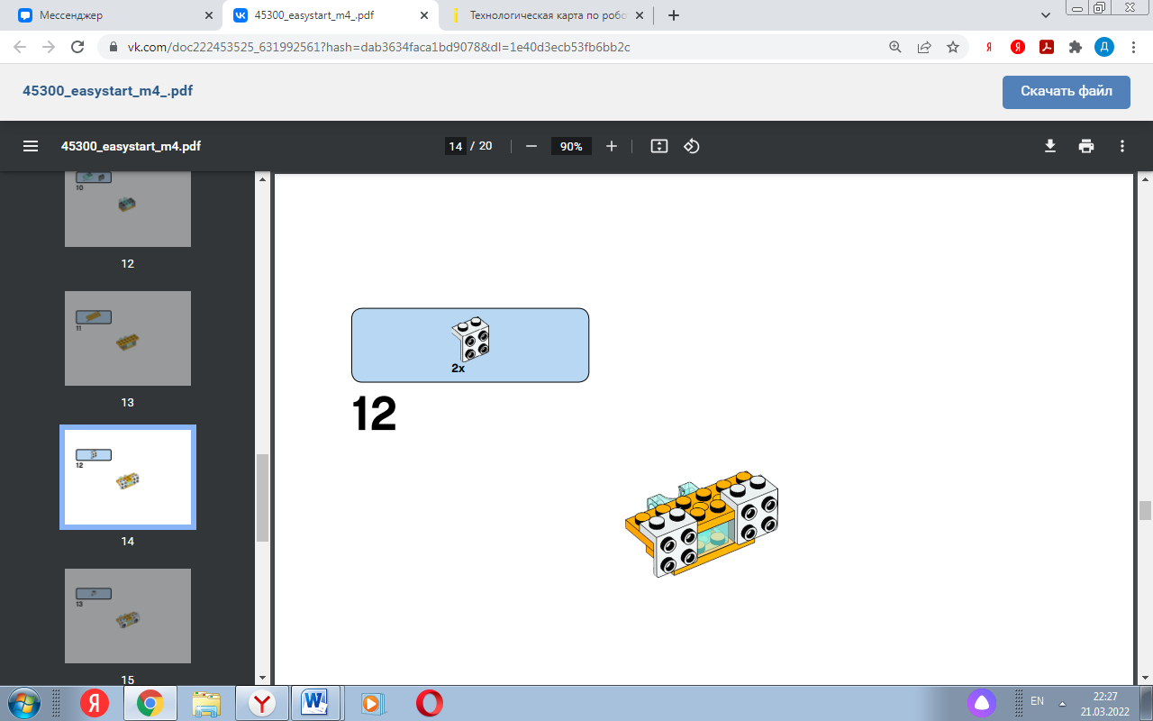Viewport: 1153px width, 721px height.
Task: Activate Alice voice assistant icon
Action: pos(983,703)
